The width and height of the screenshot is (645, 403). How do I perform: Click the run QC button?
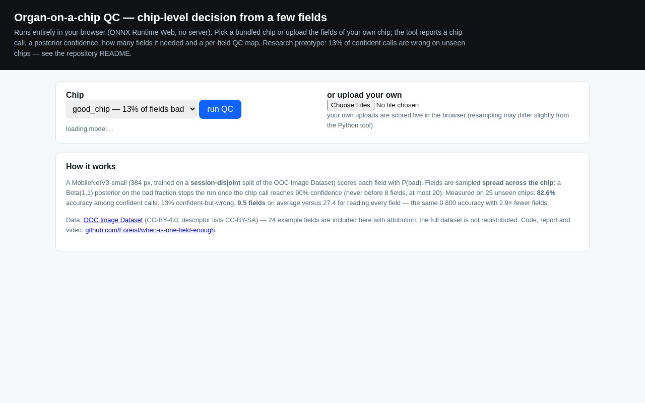point(220,109)
